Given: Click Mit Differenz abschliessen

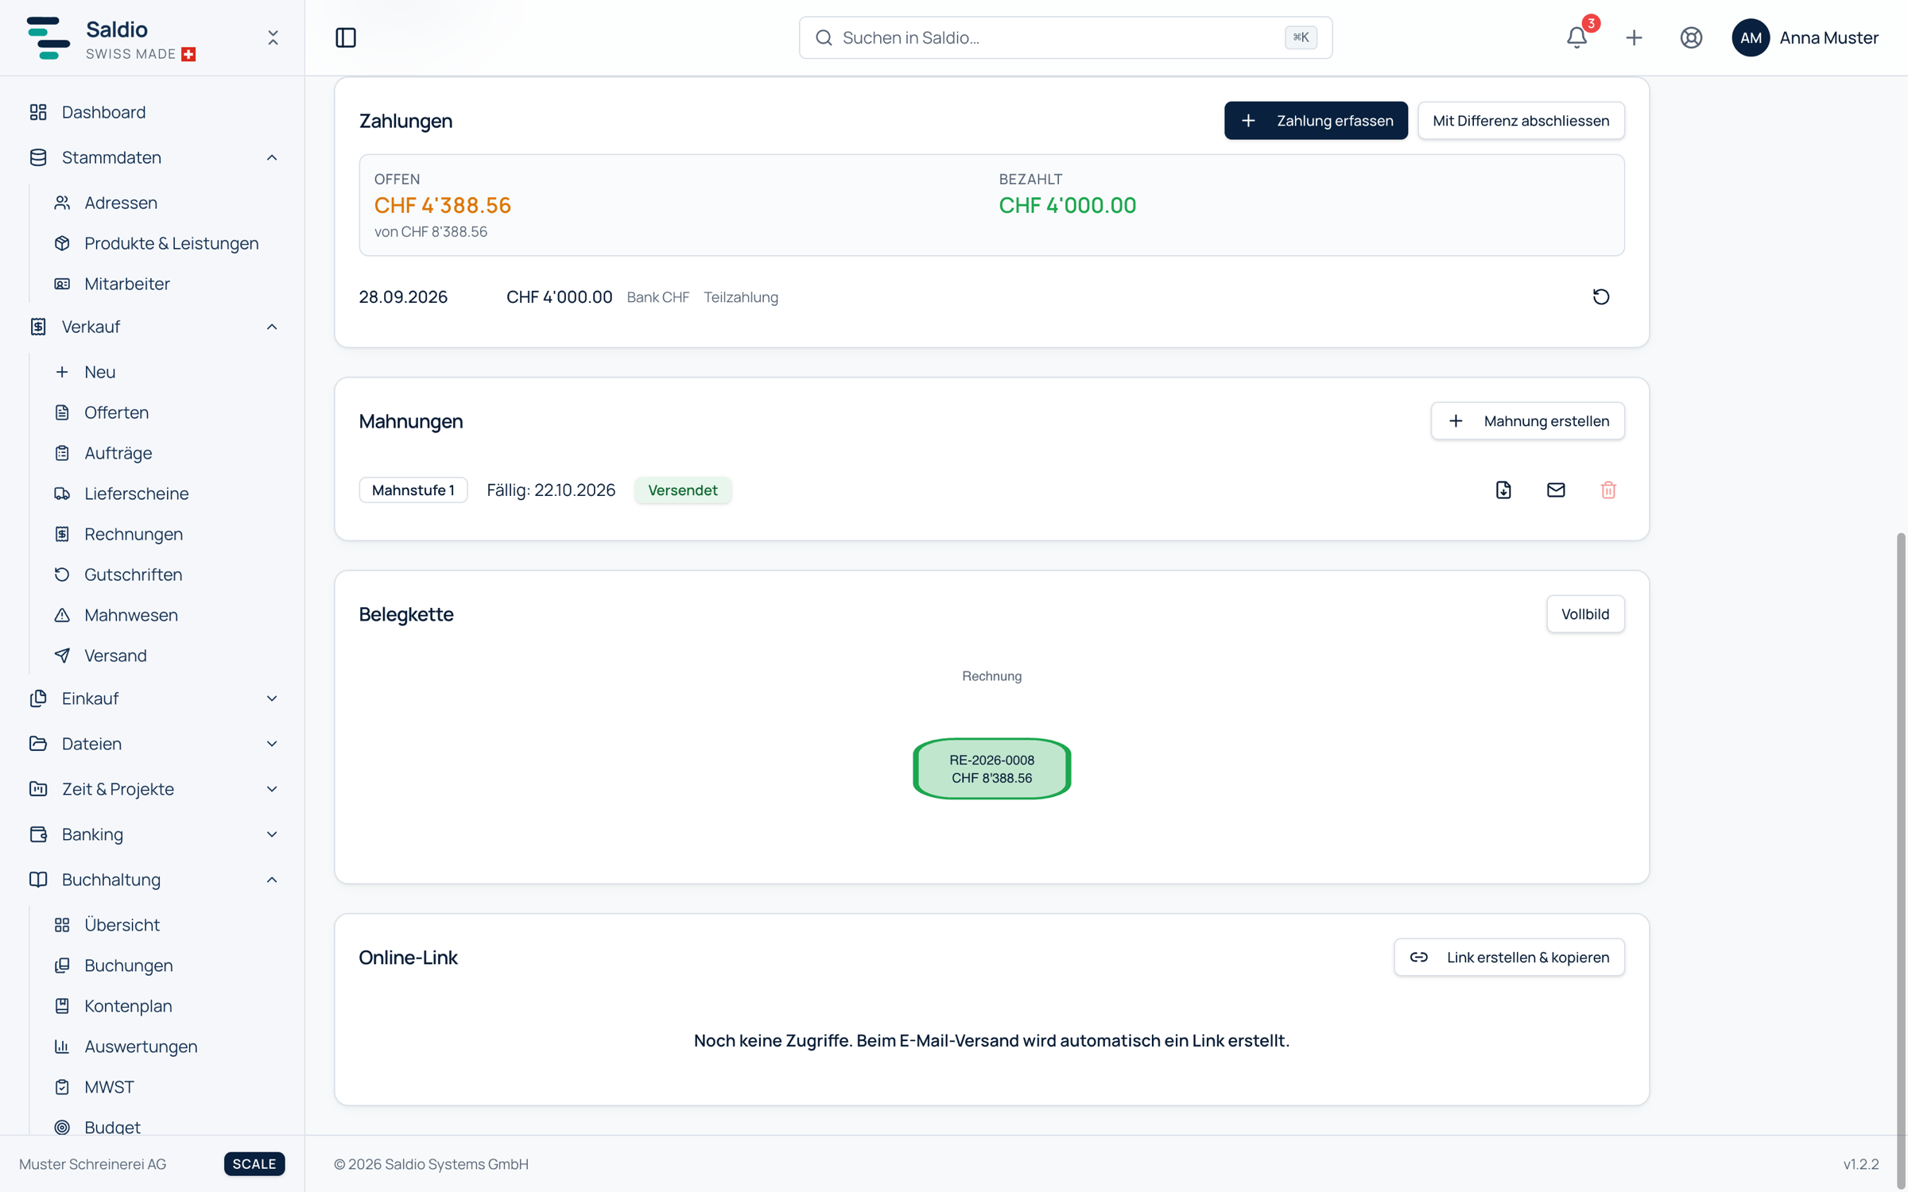Looking at the screenshot, I should click(x=1521, y=121).
